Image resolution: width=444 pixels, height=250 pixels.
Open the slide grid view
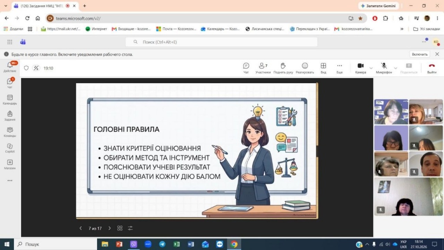[x=120, y=228]
